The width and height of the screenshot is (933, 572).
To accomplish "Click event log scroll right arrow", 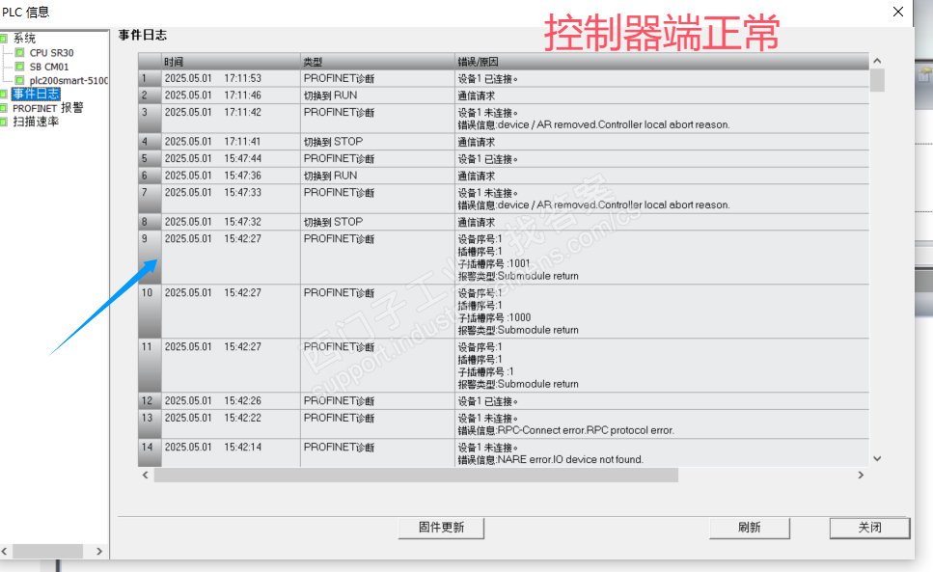I will point(861,476).
